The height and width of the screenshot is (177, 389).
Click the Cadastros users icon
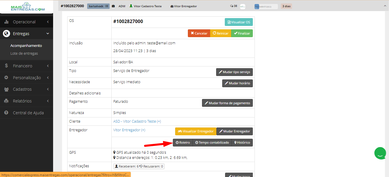click(x=6, y=89)
